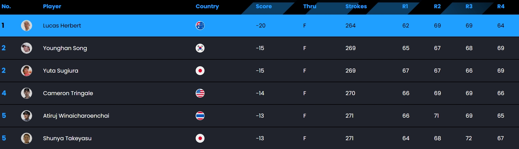Image resolution: width=519 pixels, height=149 pixels.
Task: Open Lucas Herbert player link
Action: click(62, 26)
